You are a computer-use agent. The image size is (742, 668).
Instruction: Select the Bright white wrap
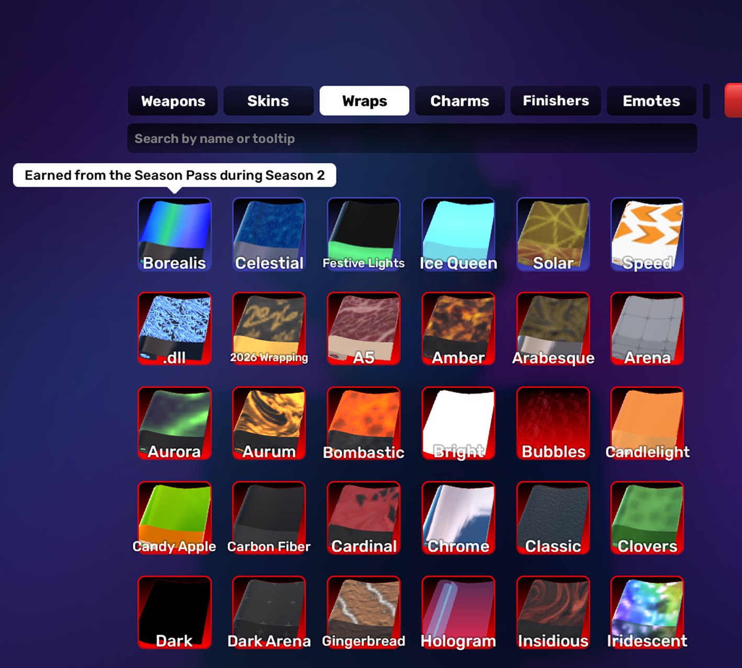[458, 423]
